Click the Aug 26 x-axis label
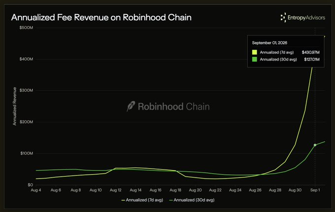Image resolution: width=335 pixels, height=212 pixels. (x=255, y=190)
